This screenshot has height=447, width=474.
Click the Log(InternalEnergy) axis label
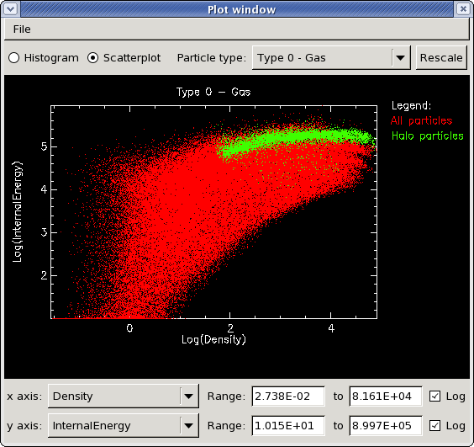(x=18, y=211)
